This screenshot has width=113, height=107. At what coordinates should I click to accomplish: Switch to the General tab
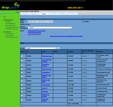pos(25,14)
